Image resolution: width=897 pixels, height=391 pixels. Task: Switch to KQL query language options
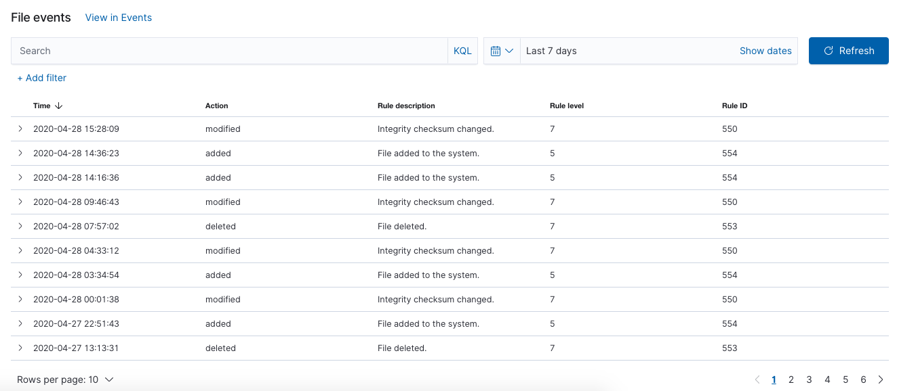462,51
